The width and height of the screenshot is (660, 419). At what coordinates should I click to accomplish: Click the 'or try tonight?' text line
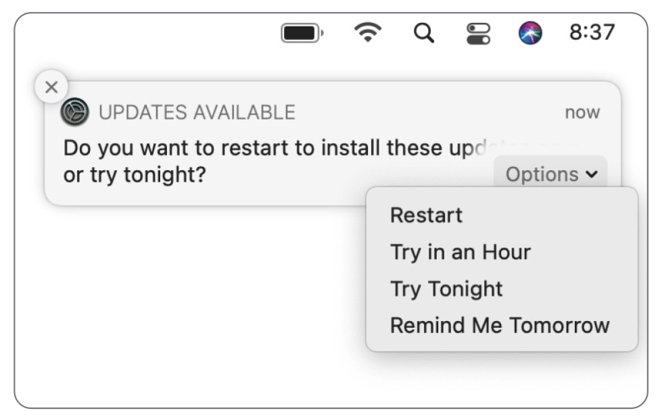click(135, 174)
